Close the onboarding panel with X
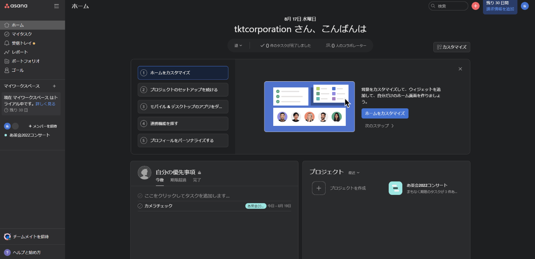This screenshot has width=535, height=259. click(x=460, y=69)
